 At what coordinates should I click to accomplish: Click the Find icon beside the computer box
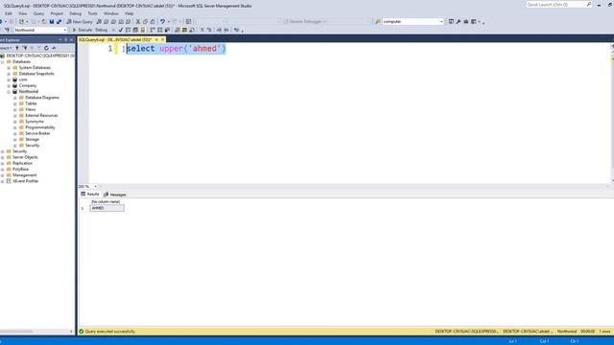tap(378, 21)
